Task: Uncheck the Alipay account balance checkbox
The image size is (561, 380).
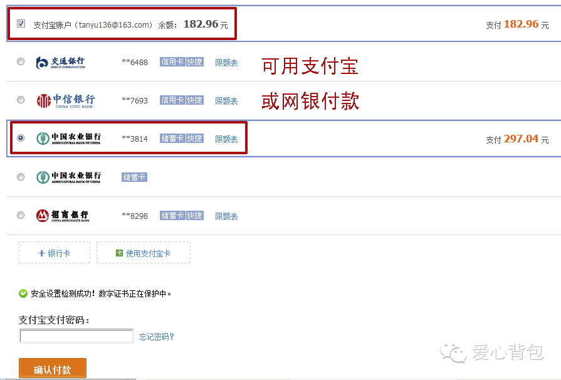Action: (x=21, y=24)
